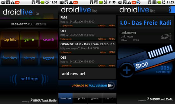
Task: Tap the warning triangle icon on home status bar
Action: pyautogui.click(x=12, y=2)
